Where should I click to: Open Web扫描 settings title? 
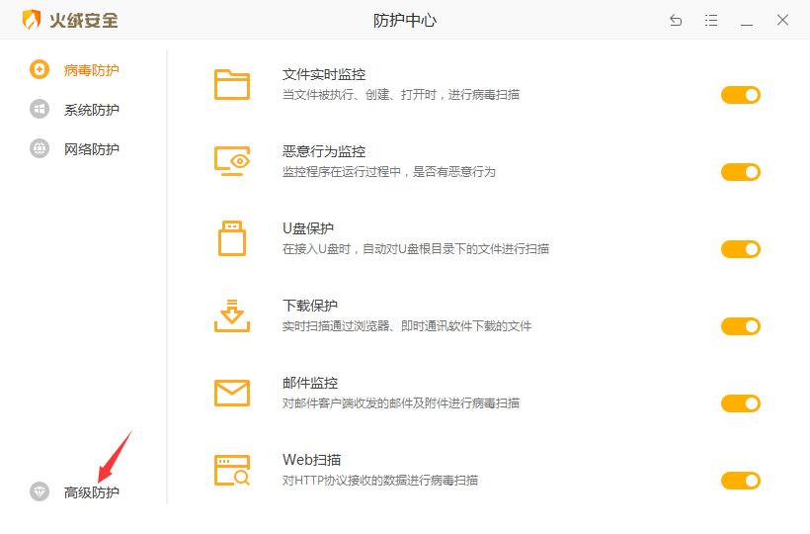(x=311, y=460)
